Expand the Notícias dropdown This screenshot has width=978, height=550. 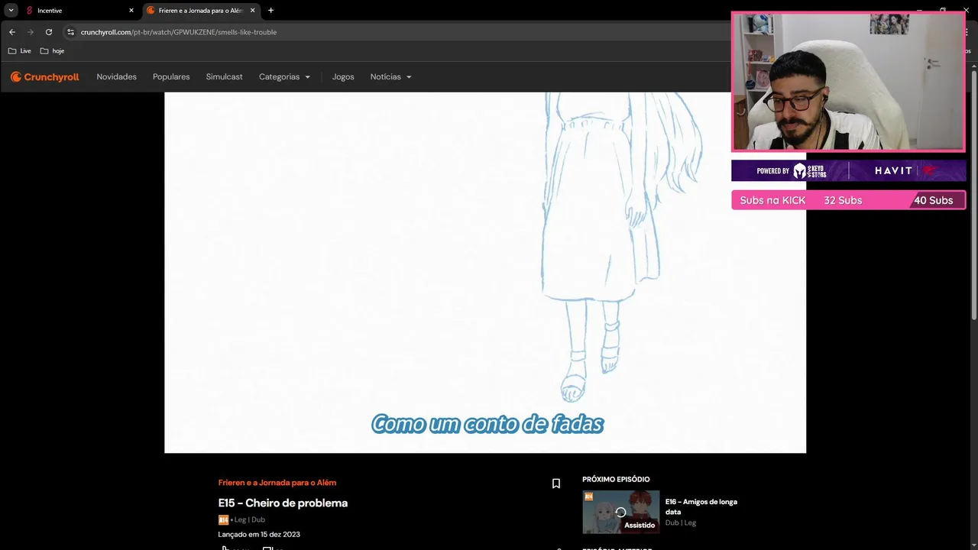tap(390, 77)
